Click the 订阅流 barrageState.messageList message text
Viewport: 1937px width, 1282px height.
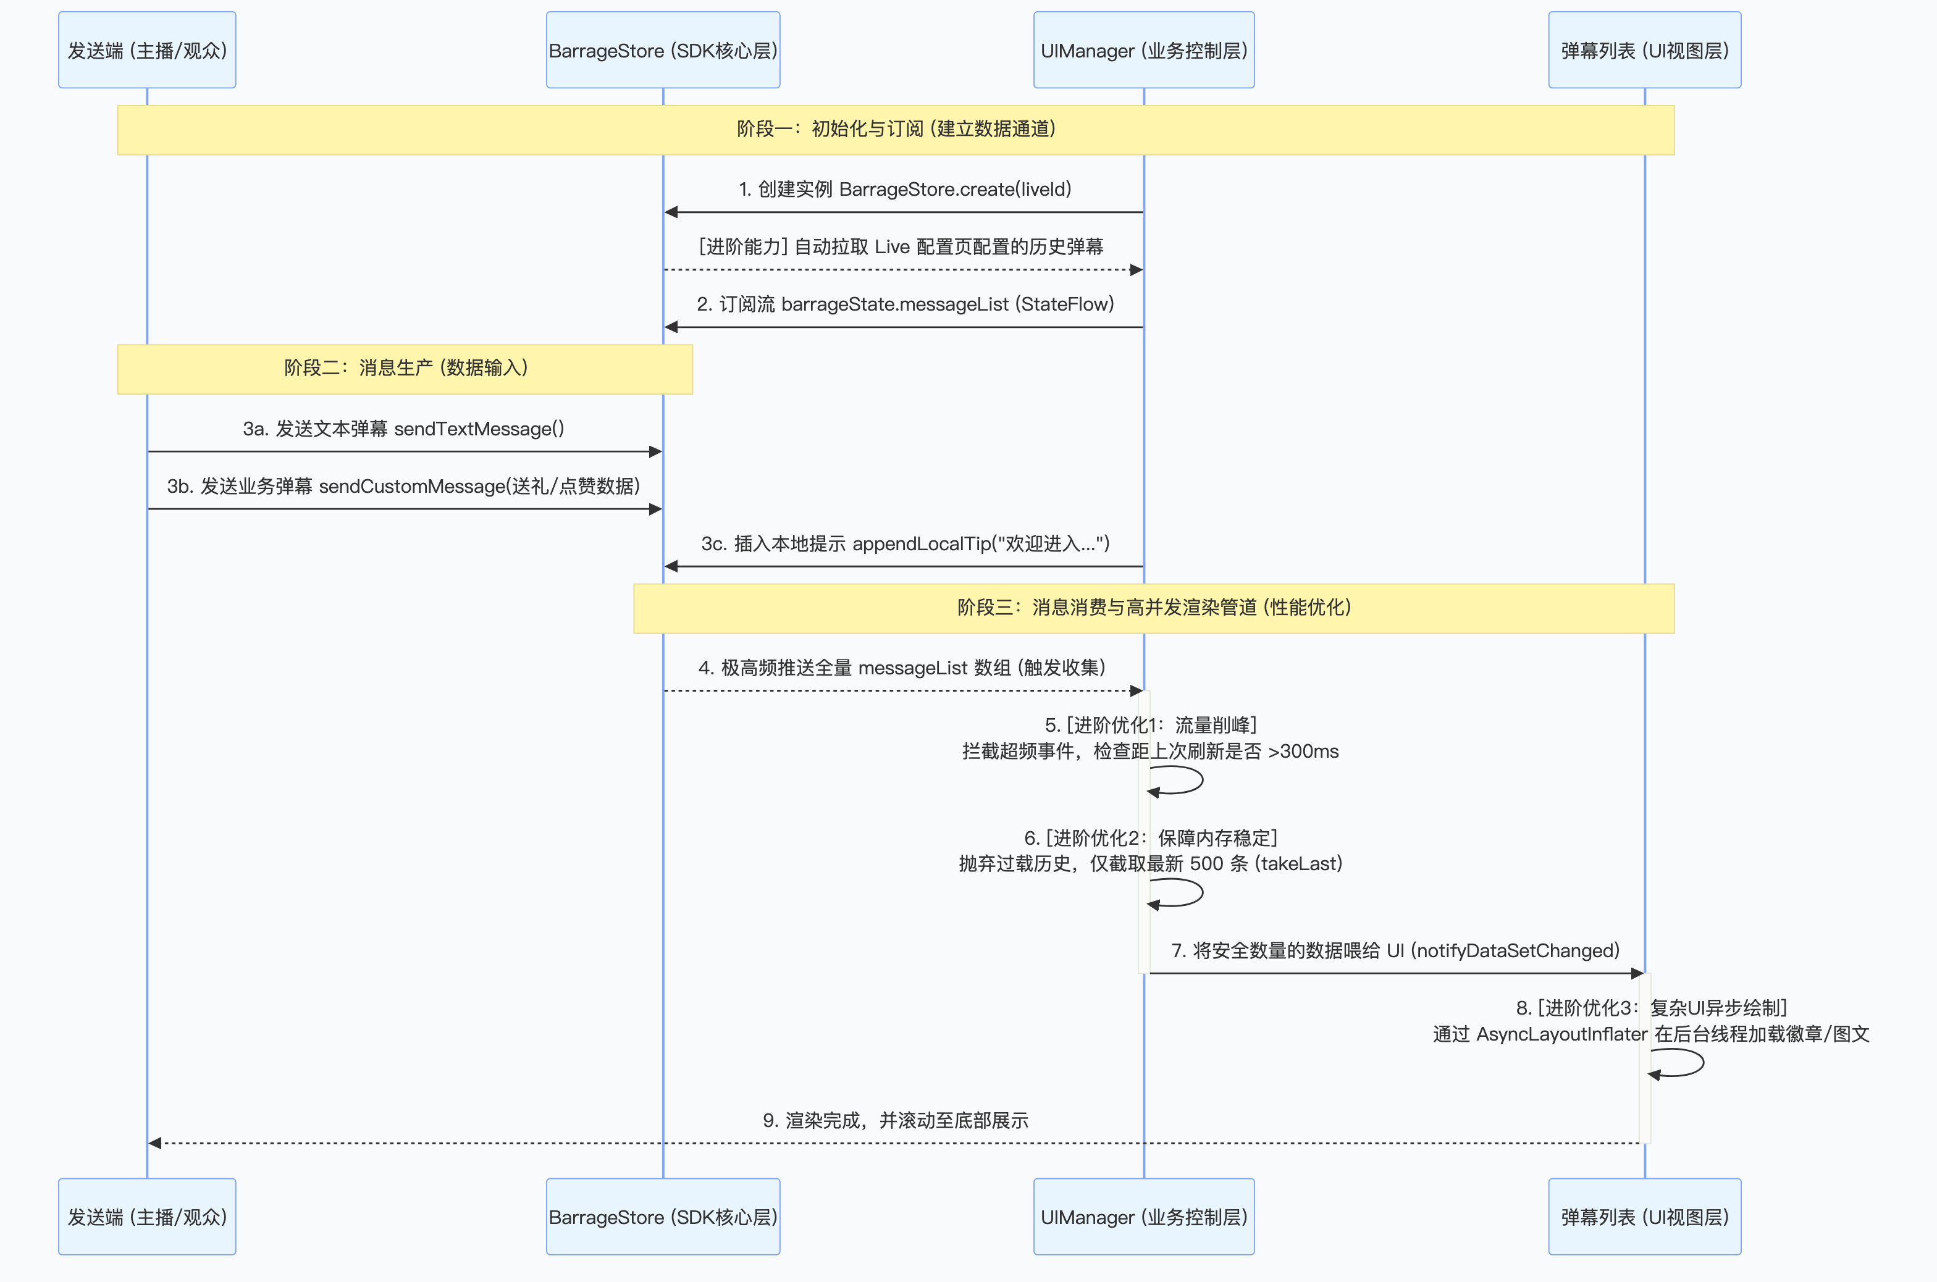pyautogui.click(x=904, y=304)
